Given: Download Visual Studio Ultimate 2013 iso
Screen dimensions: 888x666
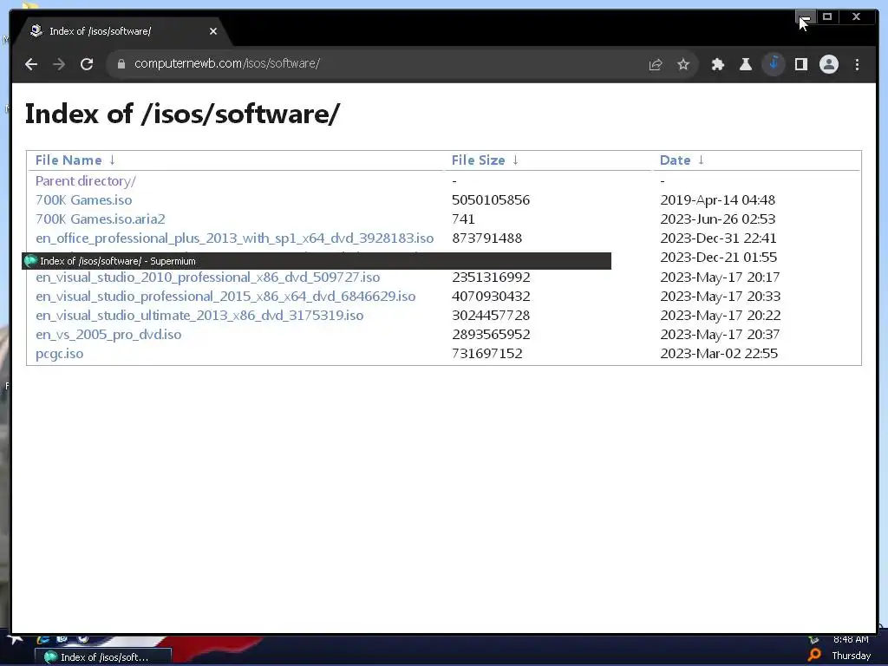Looking at the screenshot, I should (199, 316).
